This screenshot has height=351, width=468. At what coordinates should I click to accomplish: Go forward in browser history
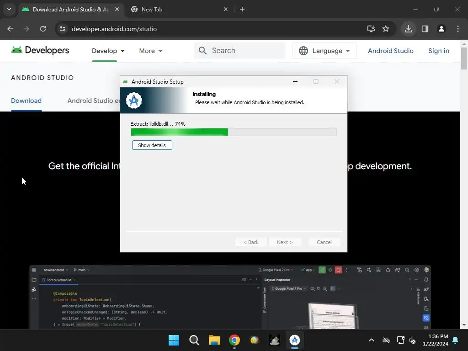click(x=27, y=29)
